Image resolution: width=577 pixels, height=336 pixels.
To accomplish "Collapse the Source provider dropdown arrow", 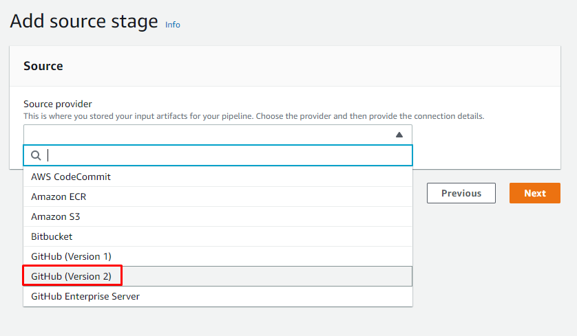I will (399, 135).
